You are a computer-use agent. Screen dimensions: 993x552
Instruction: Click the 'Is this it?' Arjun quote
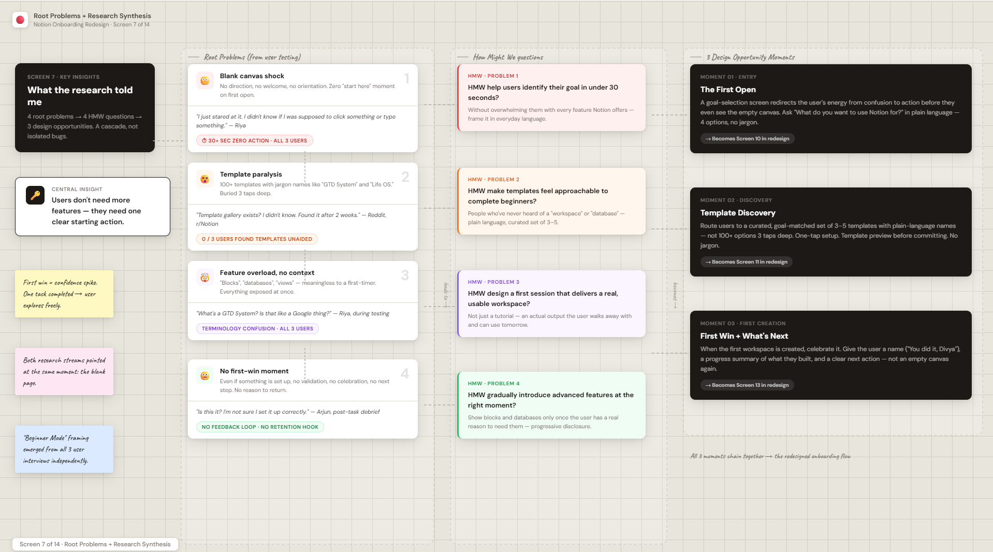pyautogui.click(x=288, y=412)
